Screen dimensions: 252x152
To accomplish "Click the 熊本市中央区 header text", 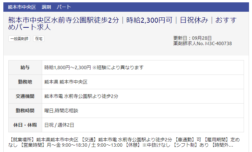I will pos(22,7).
